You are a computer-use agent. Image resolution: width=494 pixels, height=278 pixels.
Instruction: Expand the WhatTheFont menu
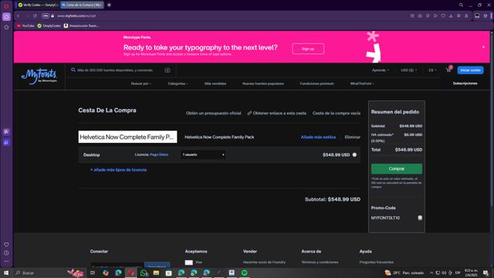(x=362, y=83)
